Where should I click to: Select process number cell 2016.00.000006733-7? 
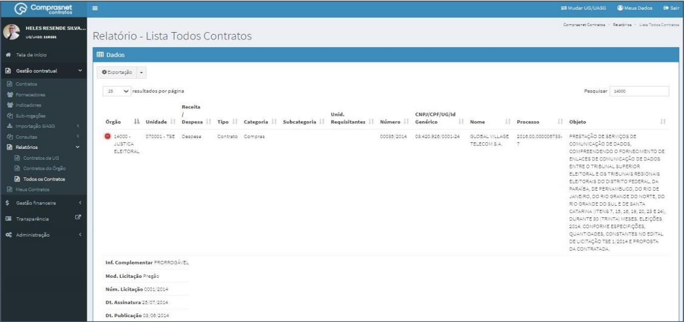[x=539, y=140]
